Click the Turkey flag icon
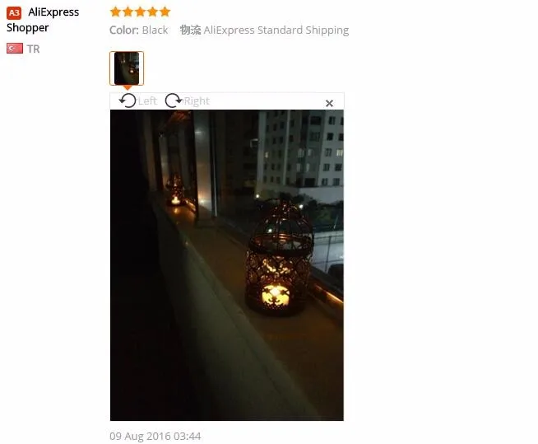Viewport: 538px width, 444px height. coord(15,49)
